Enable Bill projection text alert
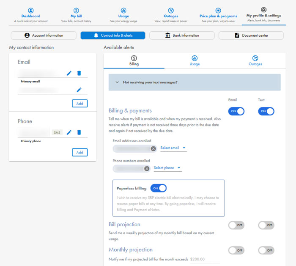 coord(266,225)
